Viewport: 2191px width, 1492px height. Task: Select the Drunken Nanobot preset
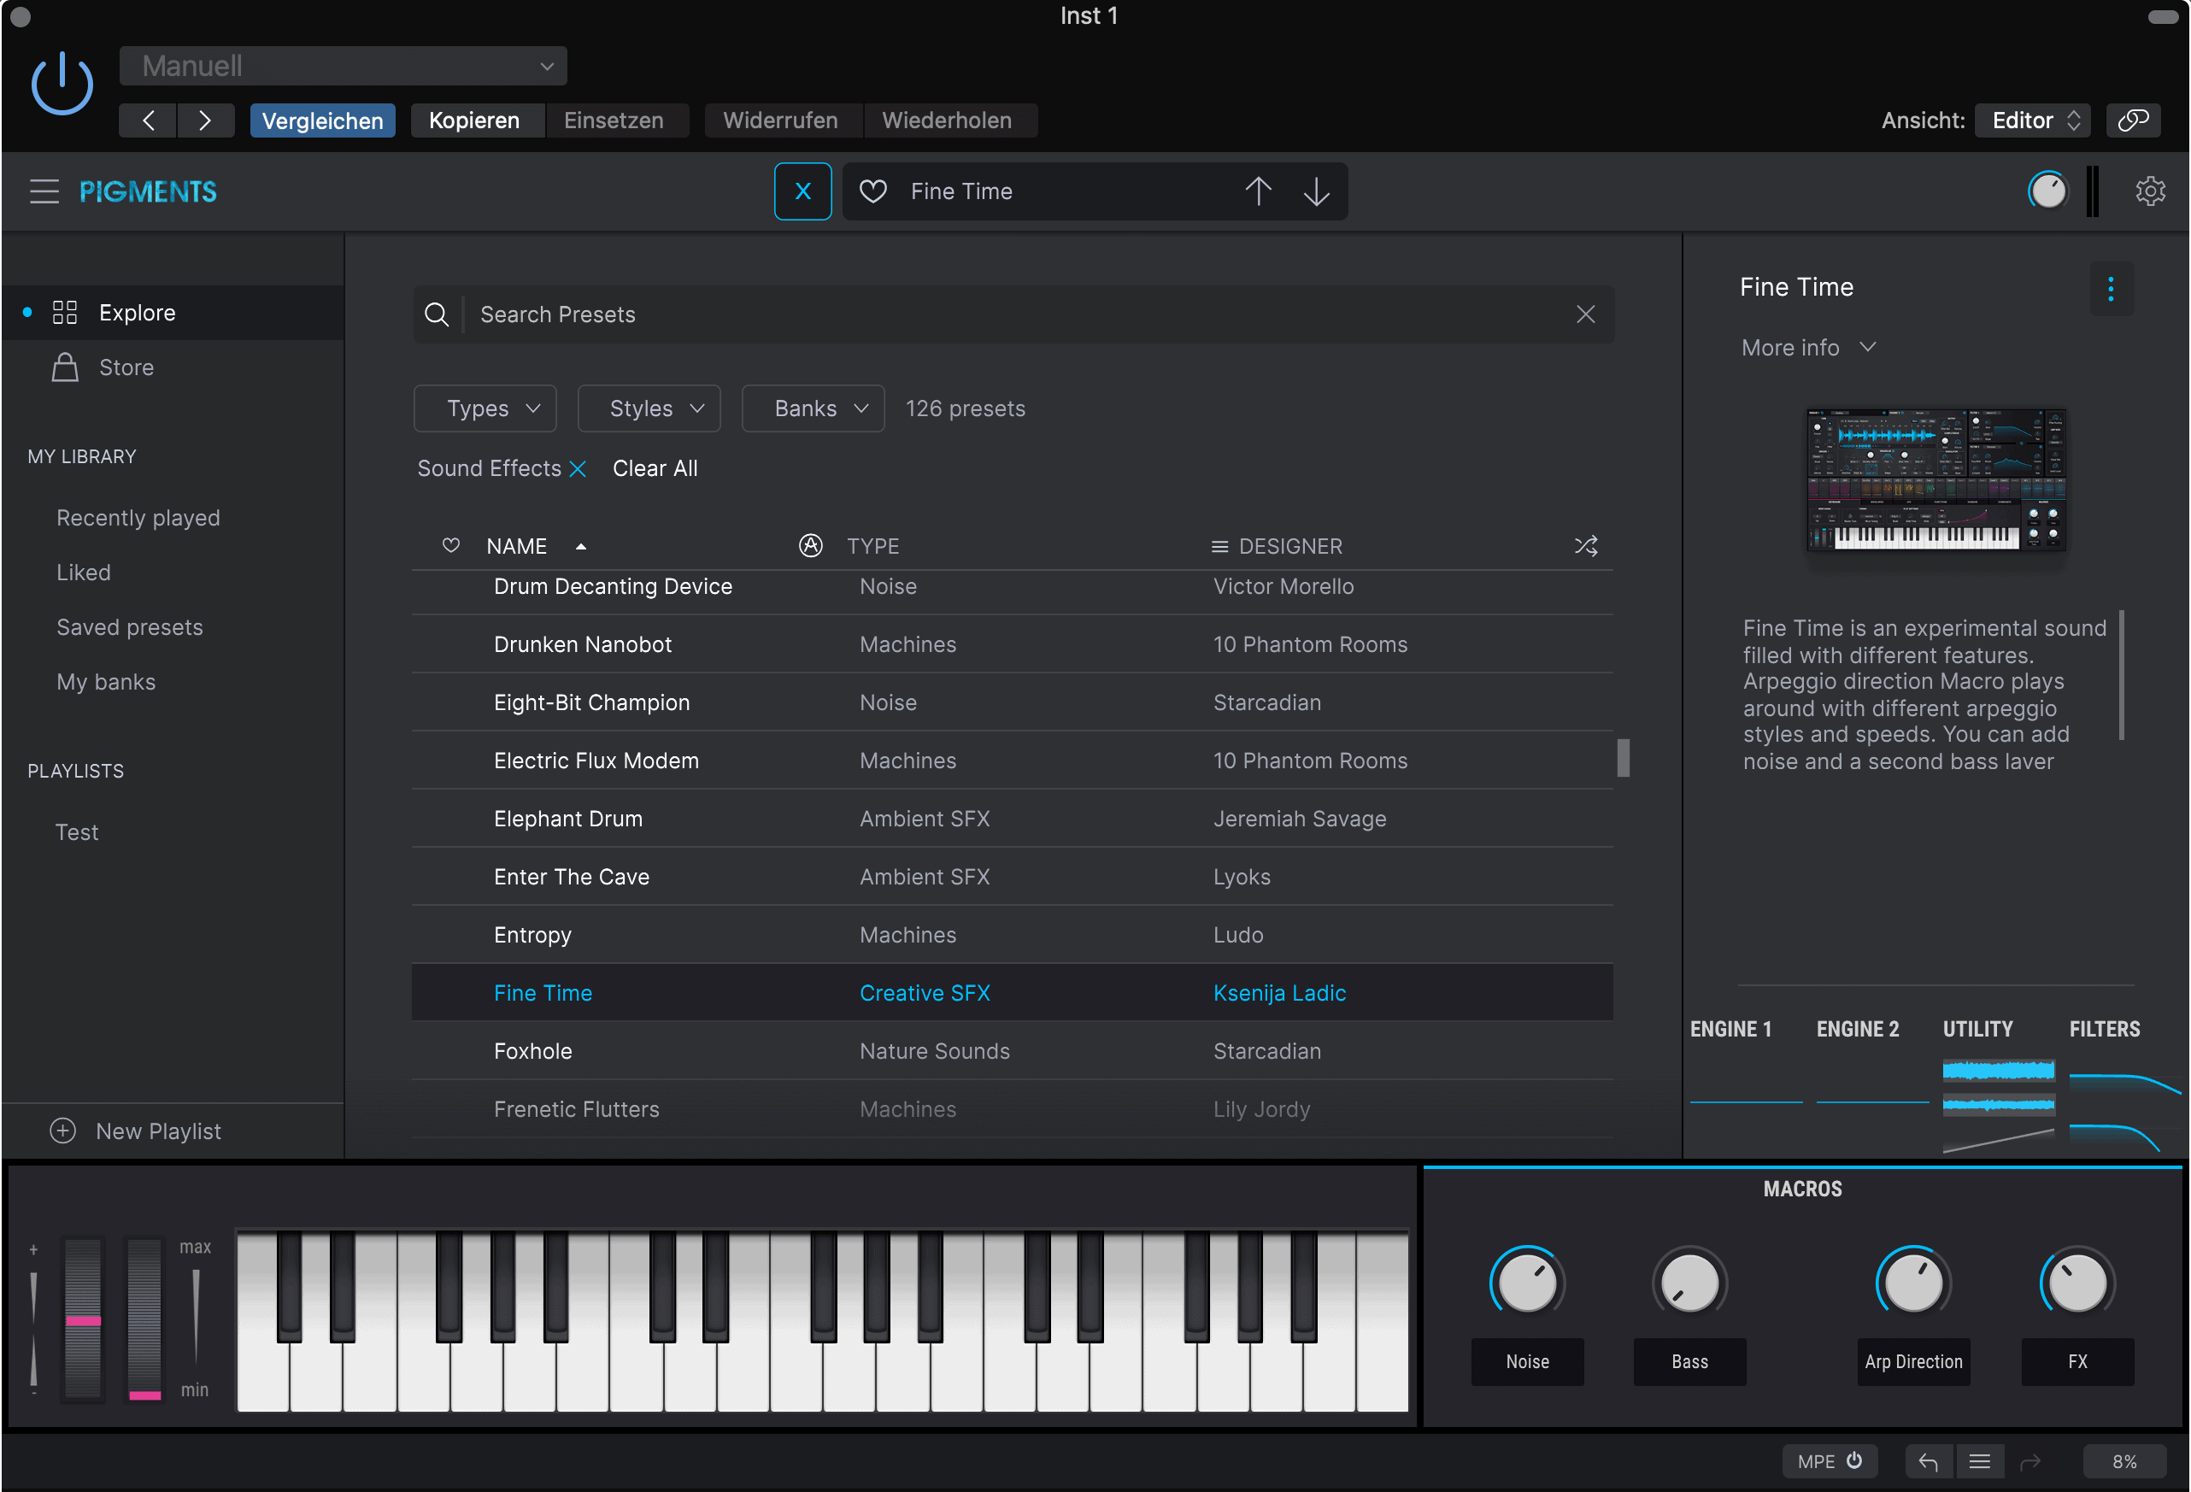(1012, 644)
